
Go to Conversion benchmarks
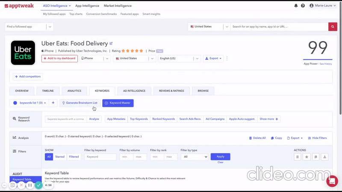(x=101, y=14)
